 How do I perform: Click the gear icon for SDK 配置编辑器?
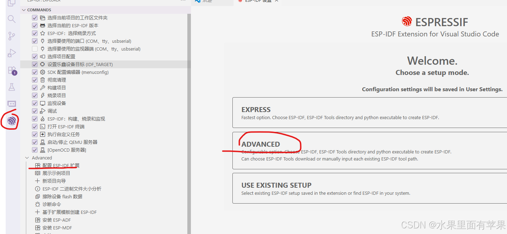(43, 72)
